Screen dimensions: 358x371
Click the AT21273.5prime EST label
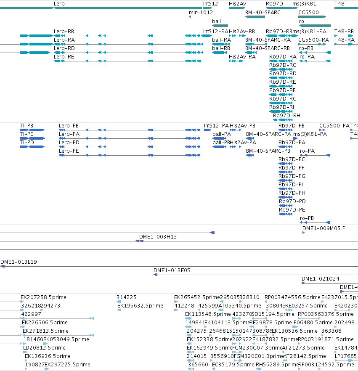coord(304,348)
